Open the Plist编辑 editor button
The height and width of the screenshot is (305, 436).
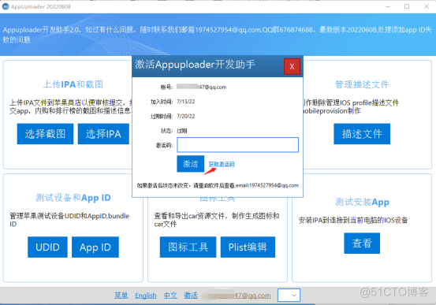248,247
